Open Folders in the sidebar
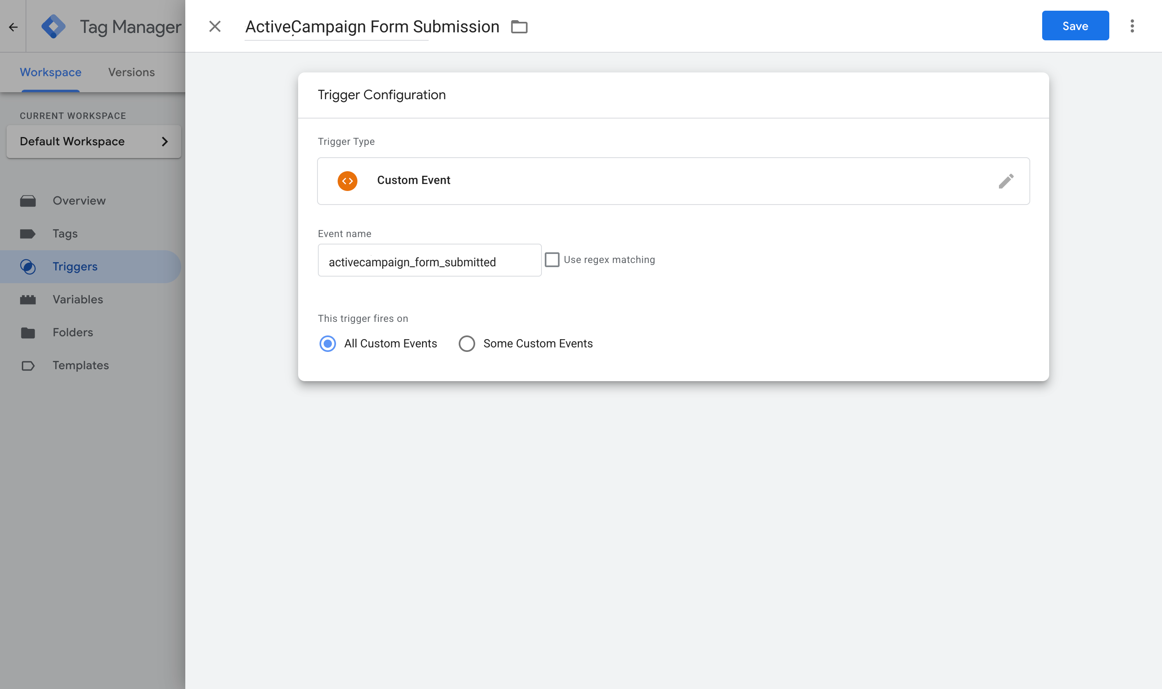The image size is (1162, 689). (x=91, y=333)
